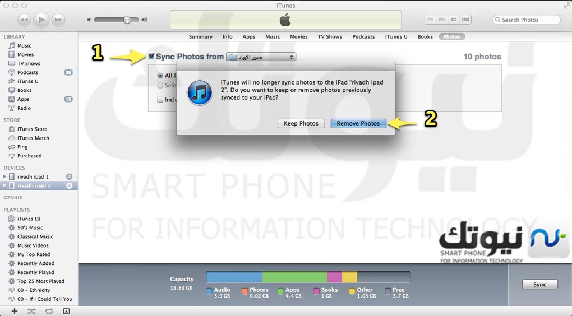Select the Photos tab
Image resolution: width=572 pixels, height=316 pixels.
click(451, 37)
